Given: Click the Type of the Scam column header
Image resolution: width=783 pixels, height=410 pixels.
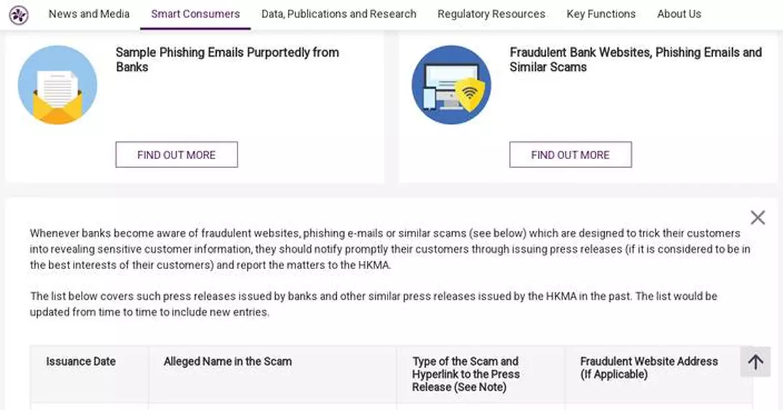Looking at the screenshot, I should coord(466,374).
